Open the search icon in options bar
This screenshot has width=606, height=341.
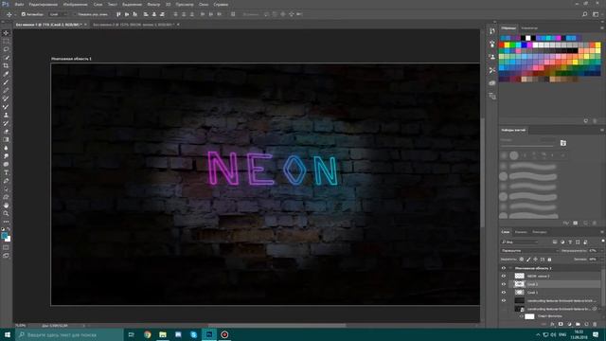585,14
